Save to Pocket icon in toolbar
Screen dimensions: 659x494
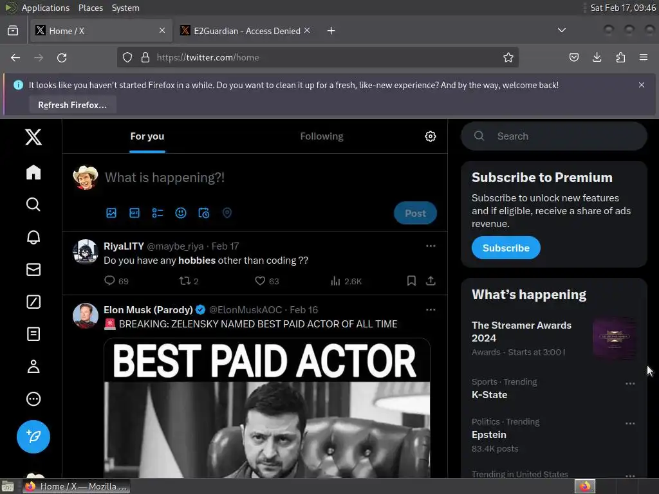[573, 57]
